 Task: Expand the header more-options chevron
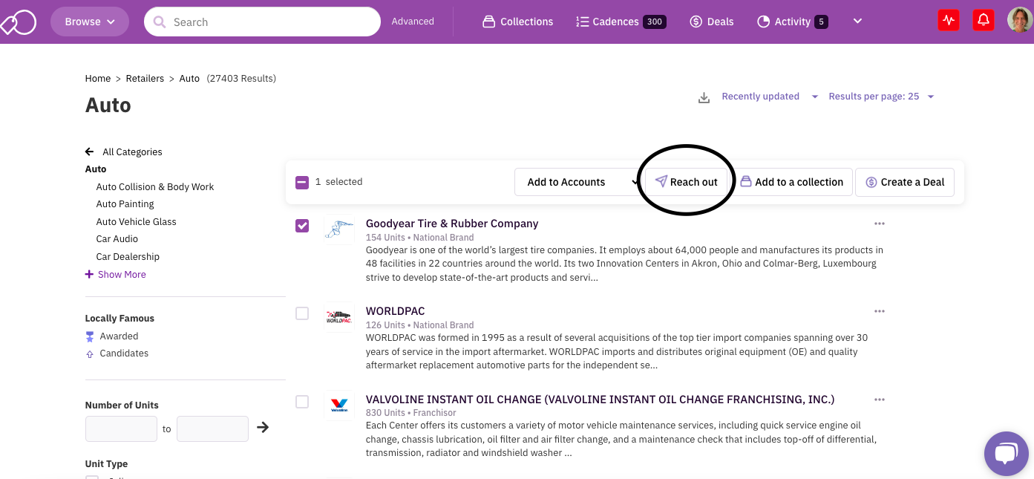[x=857, y=22]
